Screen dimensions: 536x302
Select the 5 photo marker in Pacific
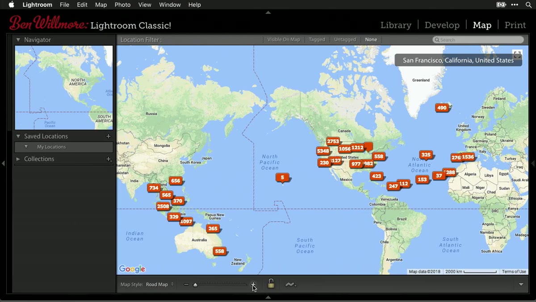coord(282,178)
